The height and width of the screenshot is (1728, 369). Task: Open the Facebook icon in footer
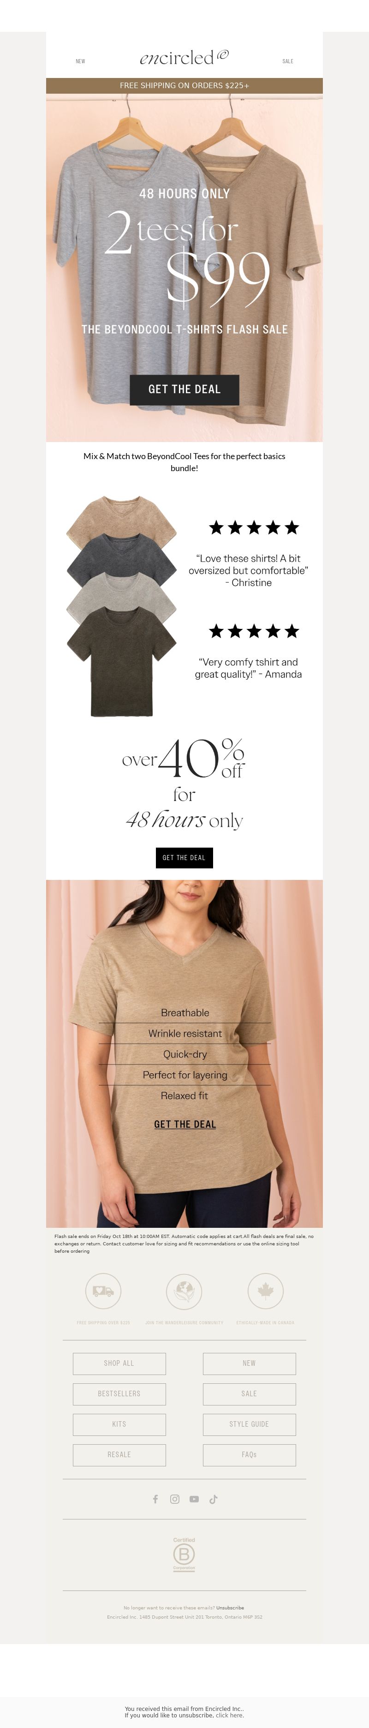[155, 1499]
